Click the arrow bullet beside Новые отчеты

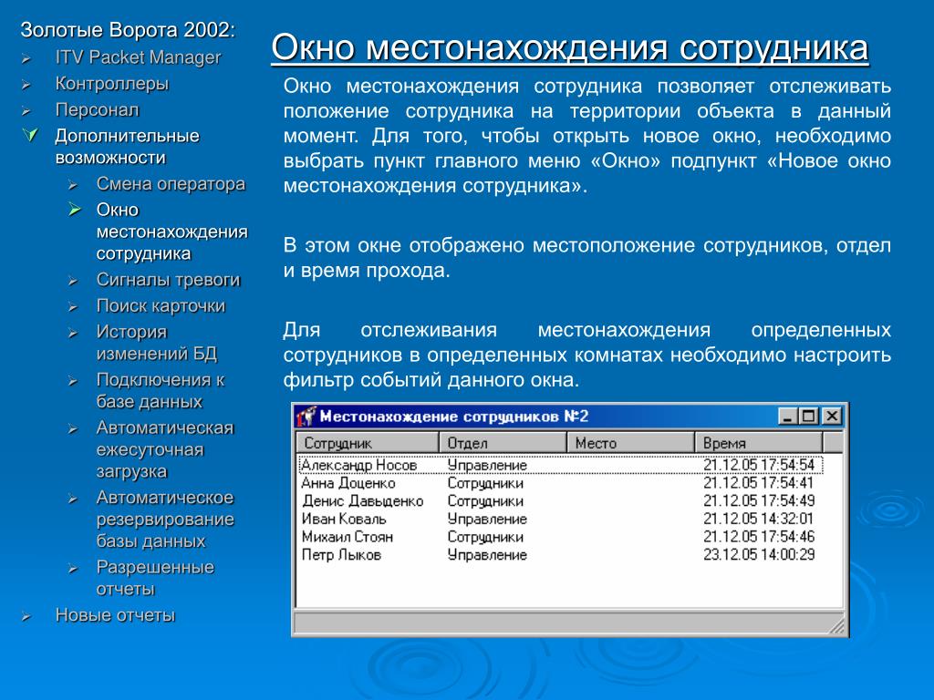(x=26, y=617)
